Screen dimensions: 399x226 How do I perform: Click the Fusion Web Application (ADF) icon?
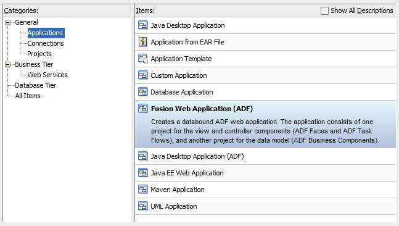point(142,109)
